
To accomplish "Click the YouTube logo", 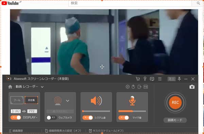I will 10,3.
